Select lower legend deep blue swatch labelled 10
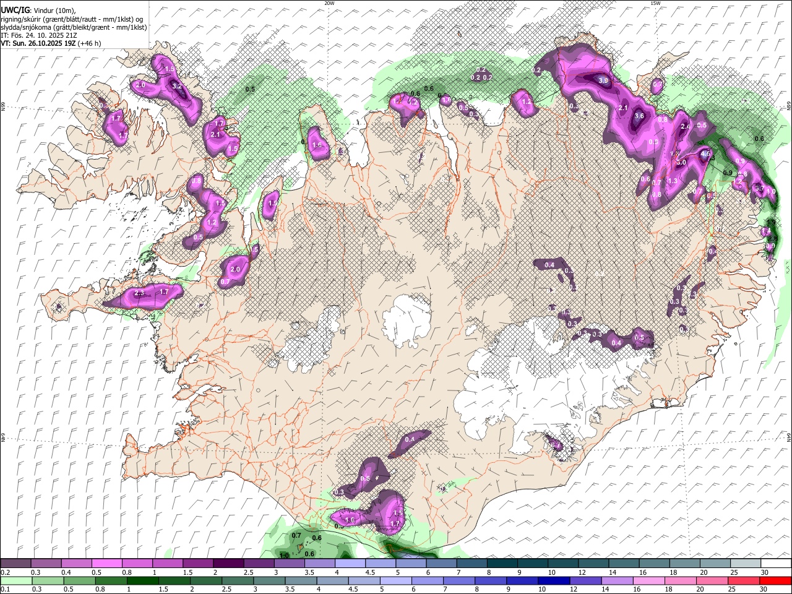 (x=554, y=581)
